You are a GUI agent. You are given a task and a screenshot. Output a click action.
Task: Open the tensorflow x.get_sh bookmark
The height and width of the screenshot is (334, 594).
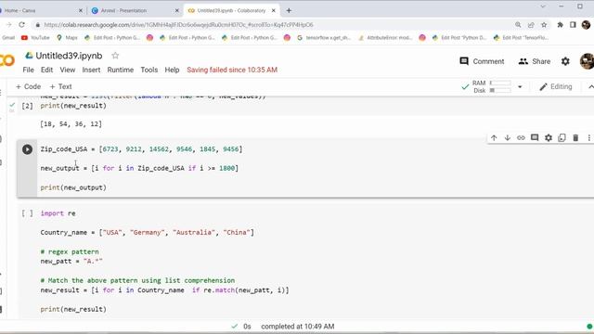pyautogui.click(x=324, y=37)
